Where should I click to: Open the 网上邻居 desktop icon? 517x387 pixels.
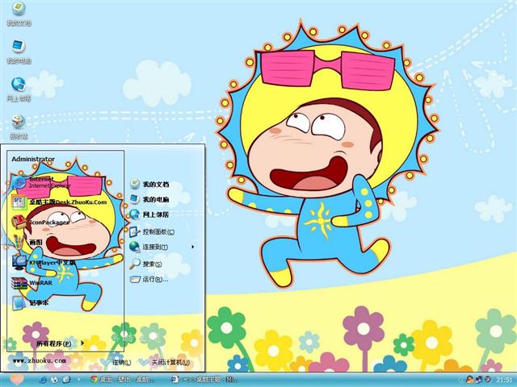19,89
